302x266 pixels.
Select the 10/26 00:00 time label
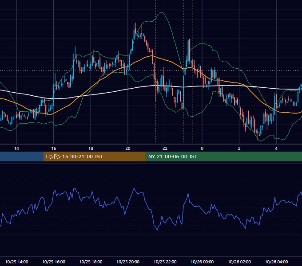coord(202,262)
